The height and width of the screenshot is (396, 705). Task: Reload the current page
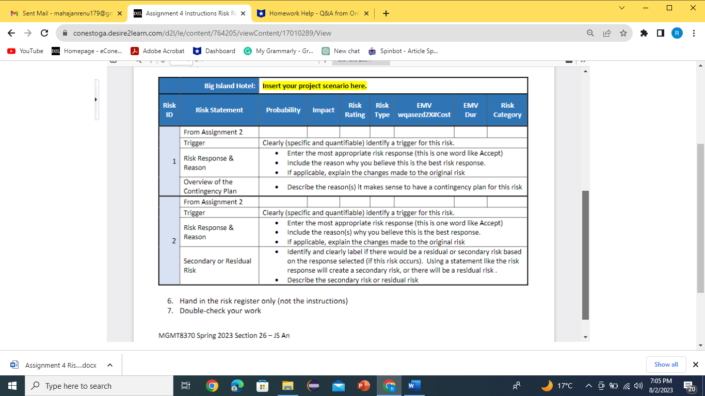point(44,33)
